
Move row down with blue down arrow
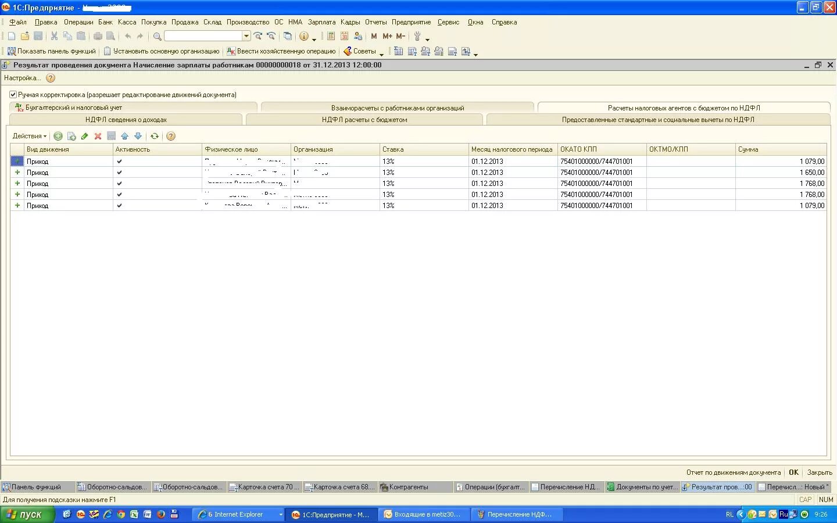coord(138,136)
